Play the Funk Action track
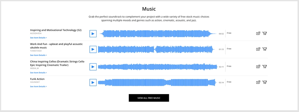 click(93, 83)
